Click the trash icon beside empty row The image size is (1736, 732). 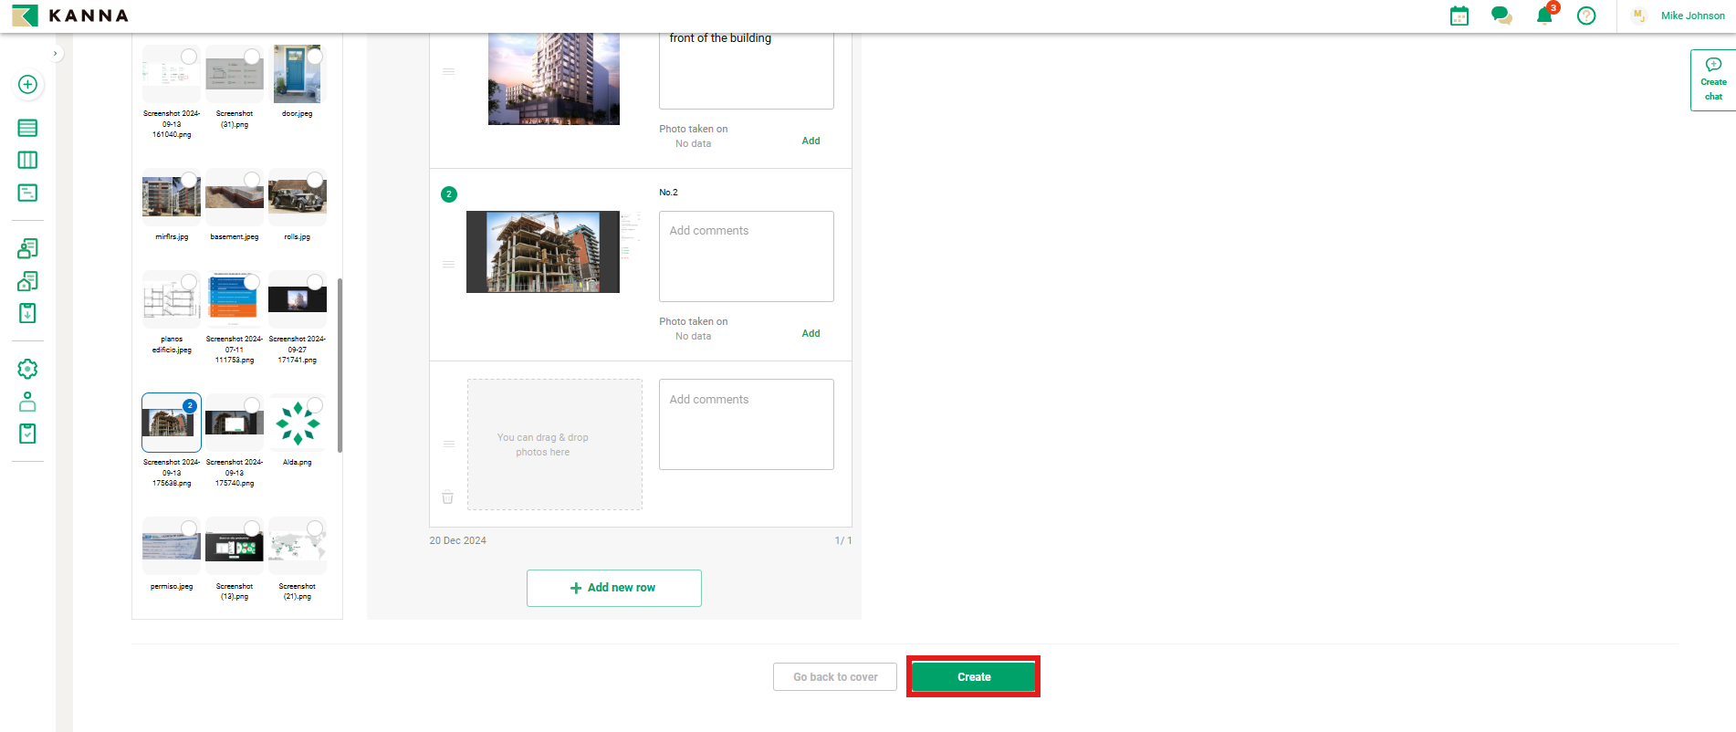pyautogui.click(x=447, y=497)
